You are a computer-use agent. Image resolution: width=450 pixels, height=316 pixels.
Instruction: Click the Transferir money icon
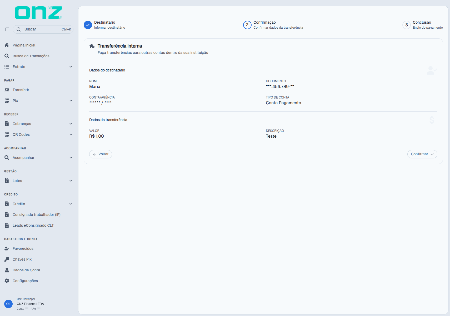pos(7,90)
